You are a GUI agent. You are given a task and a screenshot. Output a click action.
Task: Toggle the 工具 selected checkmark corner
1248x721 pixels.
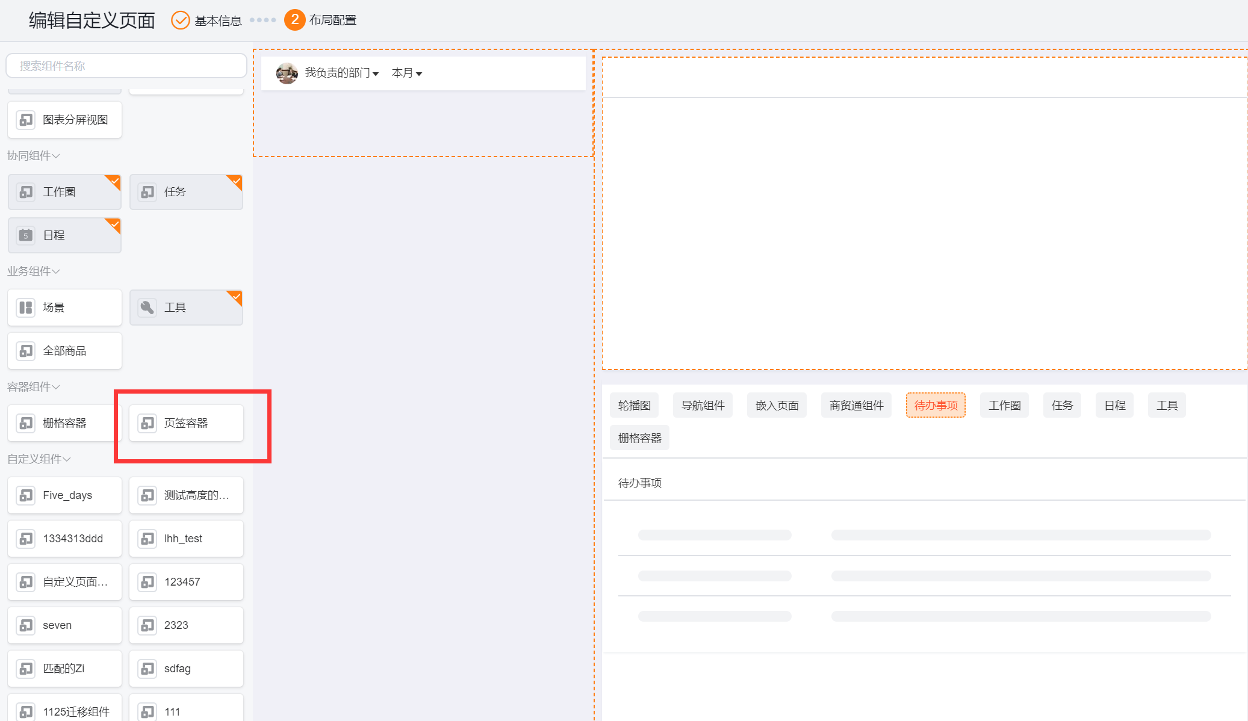pos(235,297)
